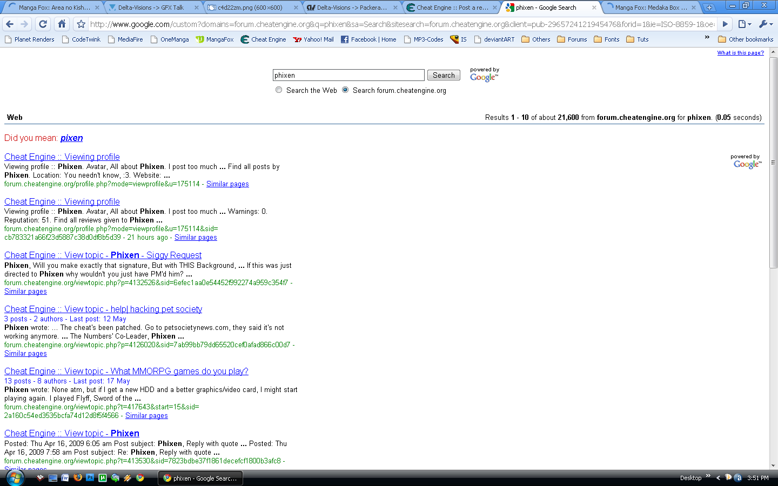Open the Facebook | Home bookmark
Screen dimensions: 778x486
(368, 39)
